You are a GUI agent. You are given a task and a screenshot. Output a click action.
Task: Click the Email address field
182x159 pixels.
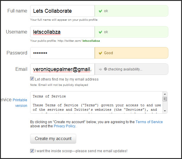click(x=62, y=69)
